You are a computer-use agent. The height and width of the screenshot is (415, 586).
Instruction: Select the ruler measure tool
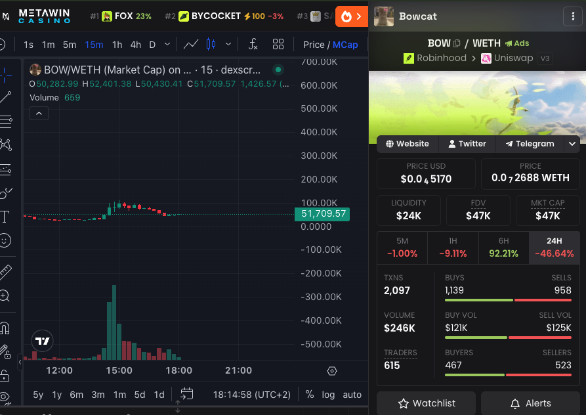(6, 272)
